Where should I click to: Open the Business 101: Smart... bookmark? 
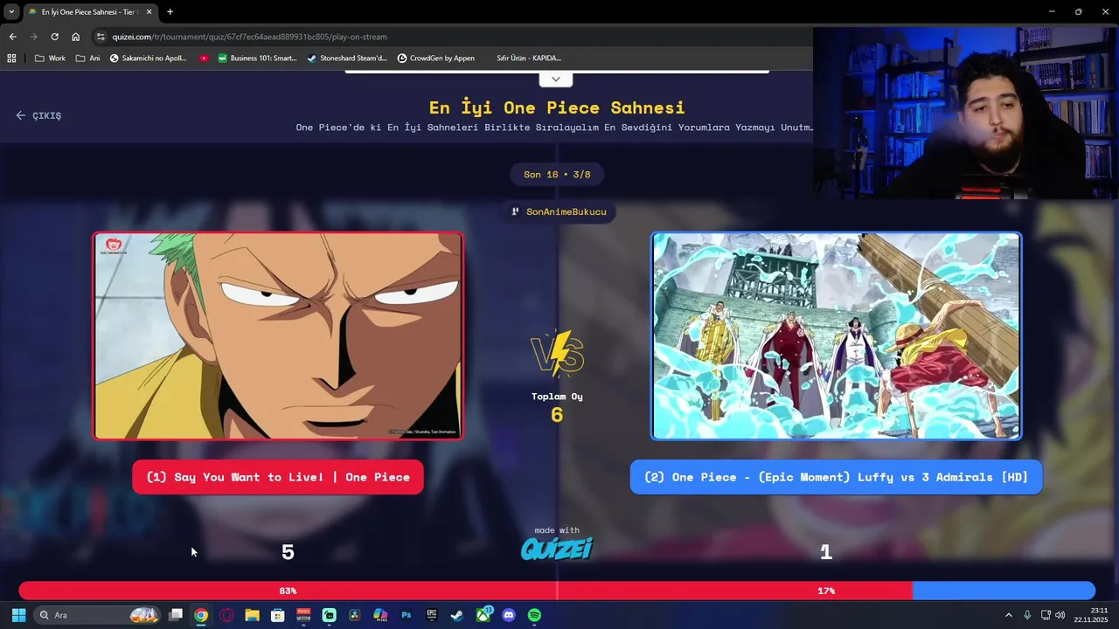(258, 59)
